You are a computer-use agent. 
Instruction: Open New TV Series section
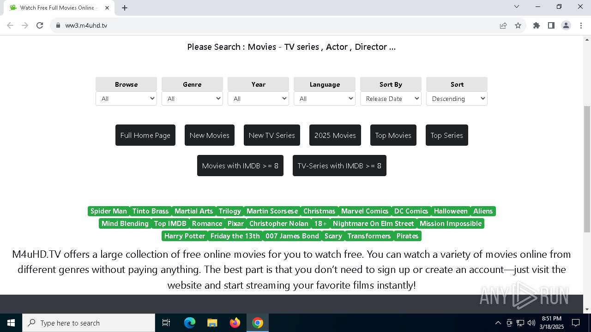click(x=272, y=135)
